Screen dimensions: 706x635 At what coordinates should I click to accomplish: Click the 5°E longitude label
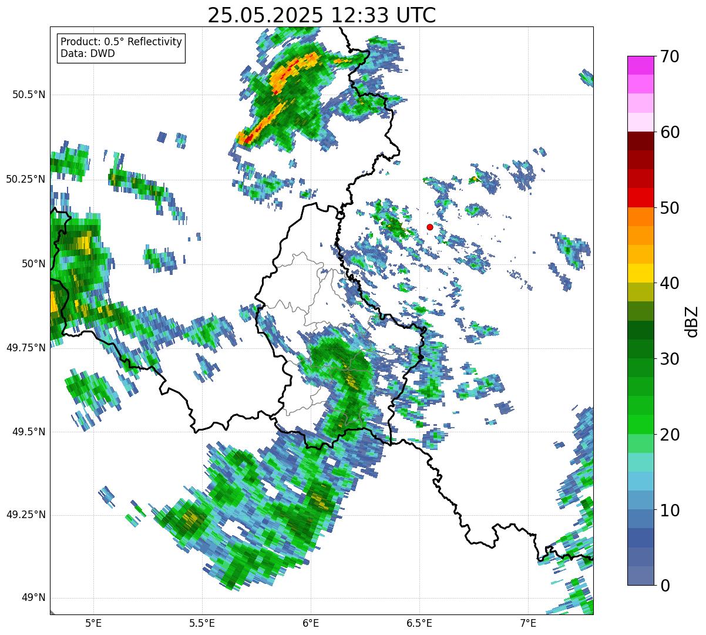coord(93,623)
